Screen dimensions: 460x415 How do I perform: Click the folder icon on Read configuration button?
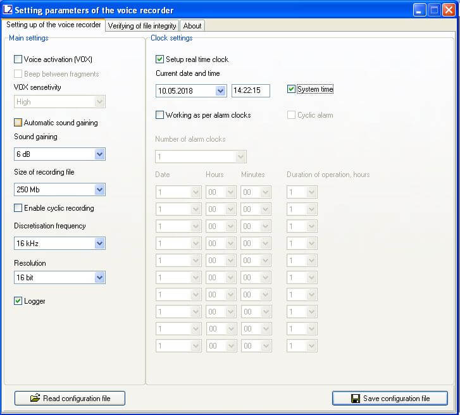35,399
